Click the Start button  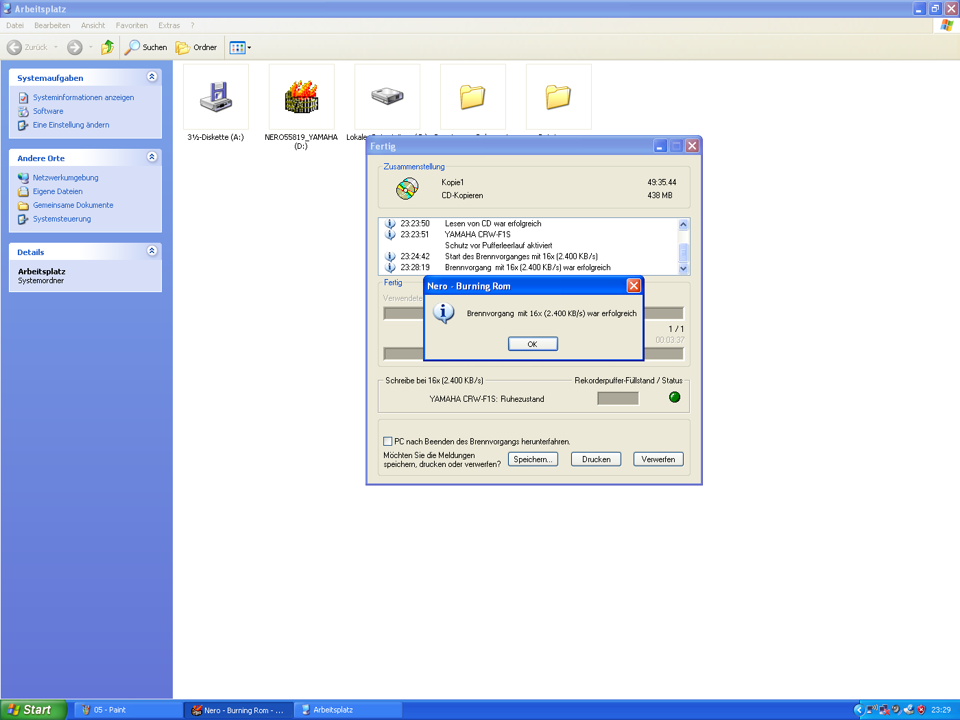click(33, 710)
